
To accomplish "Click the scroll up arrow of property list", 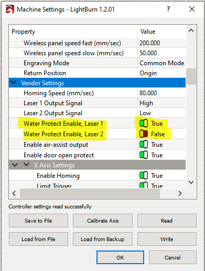I will 191,31.
